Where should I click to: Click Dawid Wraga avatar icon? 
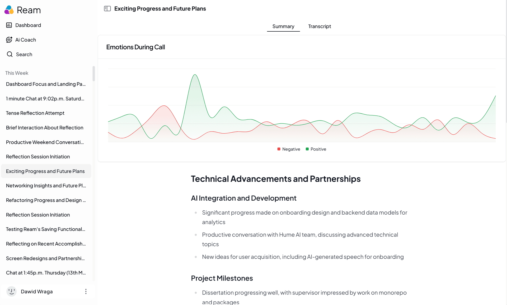[x=11, y=292]
